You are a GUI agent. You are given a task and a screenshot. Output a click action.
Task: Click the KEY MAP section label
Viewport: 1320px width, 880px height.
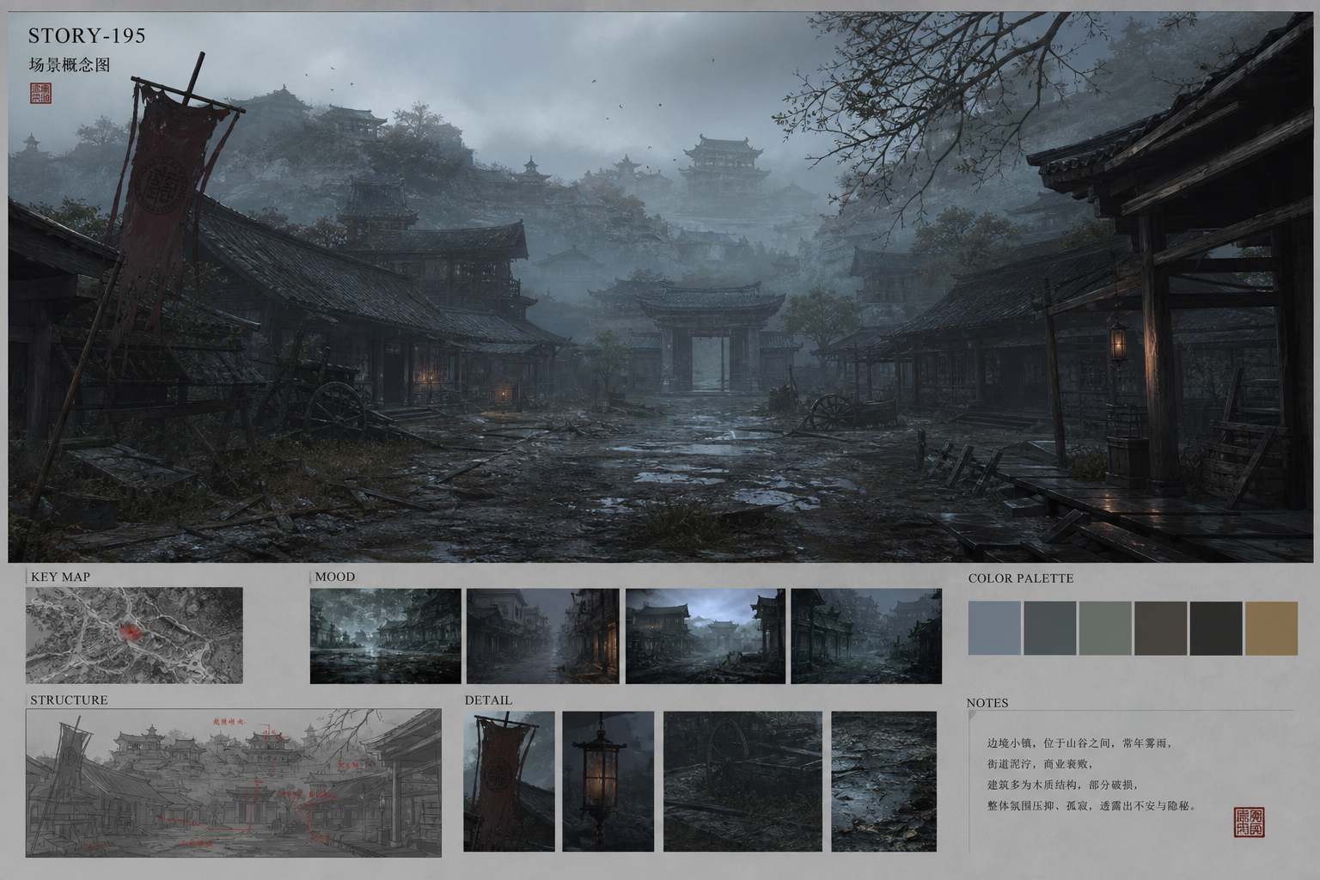(60, 577)
